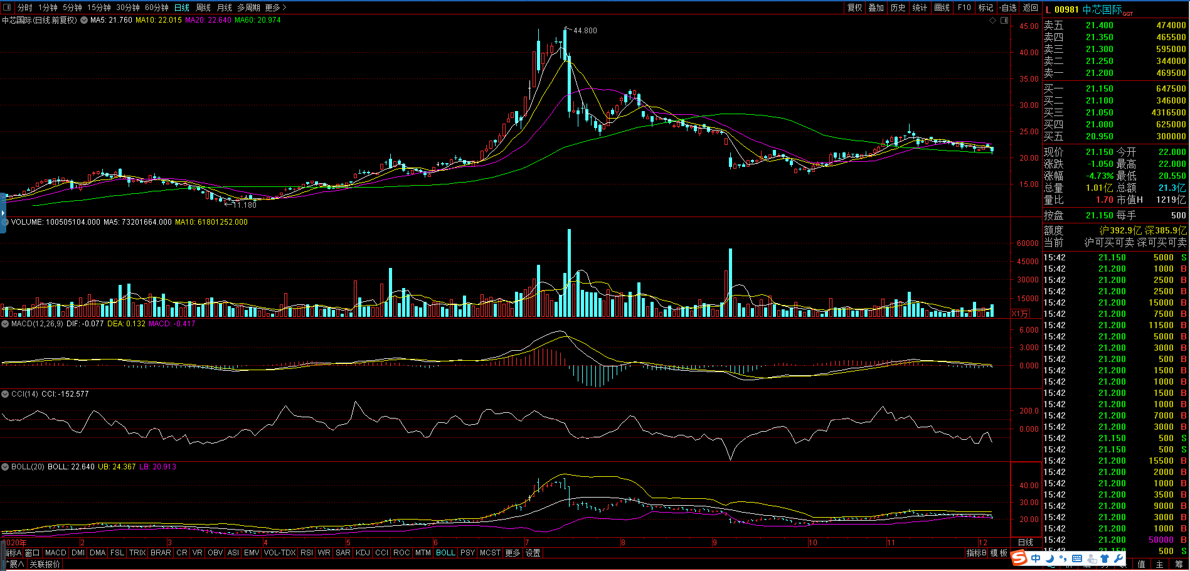This screenshot has height=571, width=1190.
Task: Open the IME wrench tools icon
Action: pyautogui.click(x=1118, y=558)
